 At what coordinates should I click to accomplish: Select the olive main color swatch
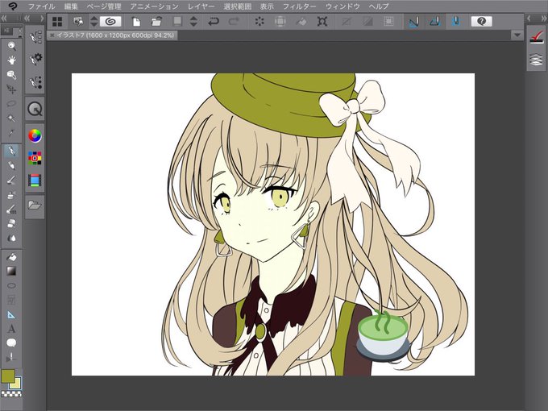click(8, 376)
